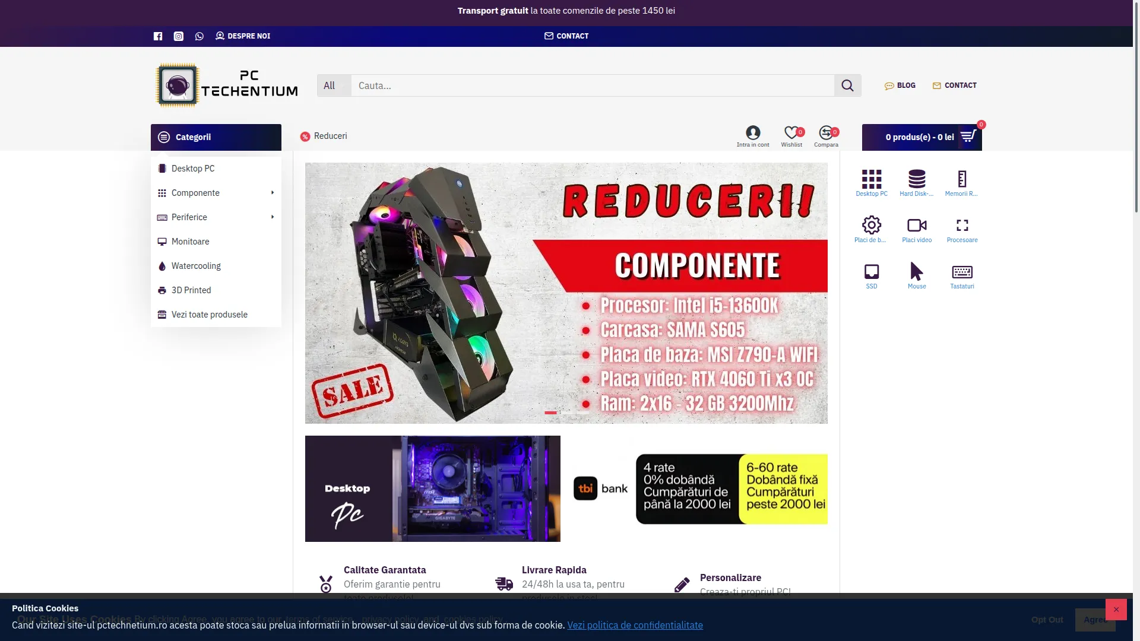Click the Personalizare pencil icon
The image size is (1140, 641).
point(682,585)
